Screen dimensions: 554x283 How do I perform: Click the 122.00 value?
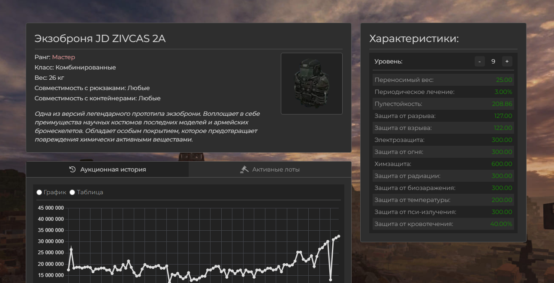point(503,128)
